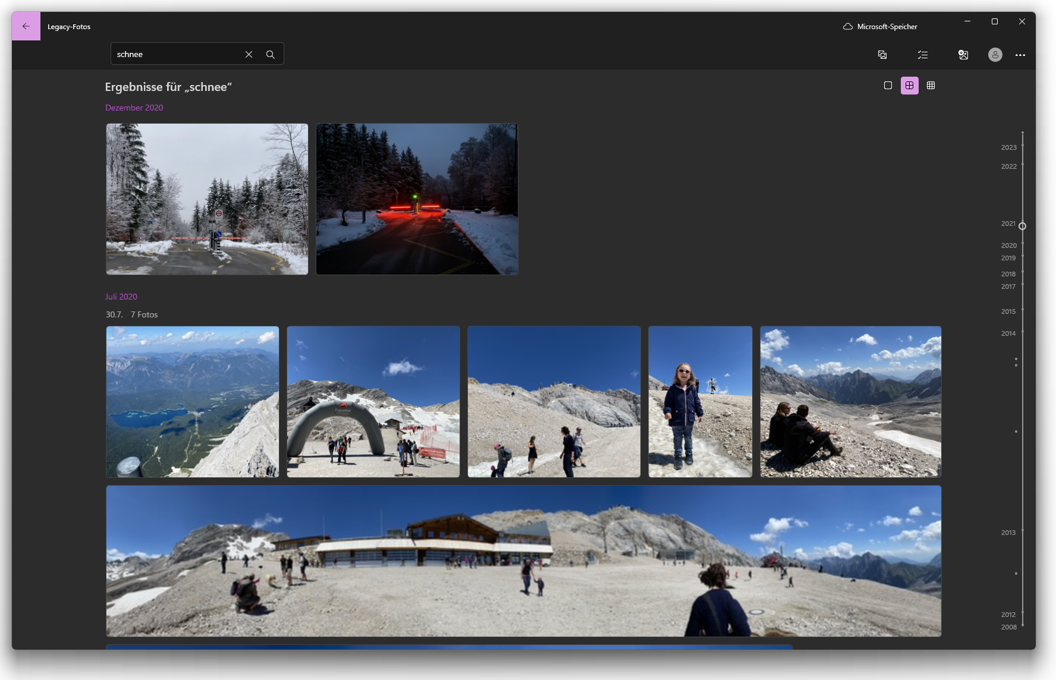Open the photo of child in sunglasses
1056x680 pixels.
coord(700,402)
